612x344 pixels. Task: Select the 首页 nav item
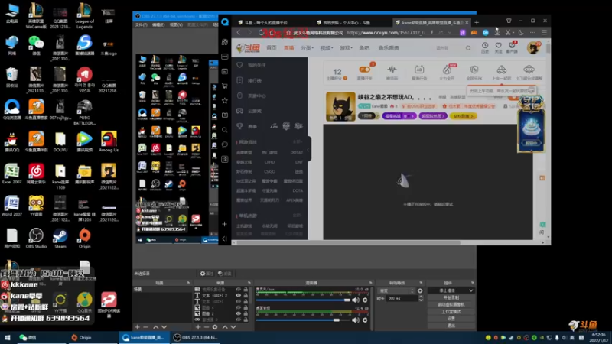pyautogui.click(x=272, y=48)
